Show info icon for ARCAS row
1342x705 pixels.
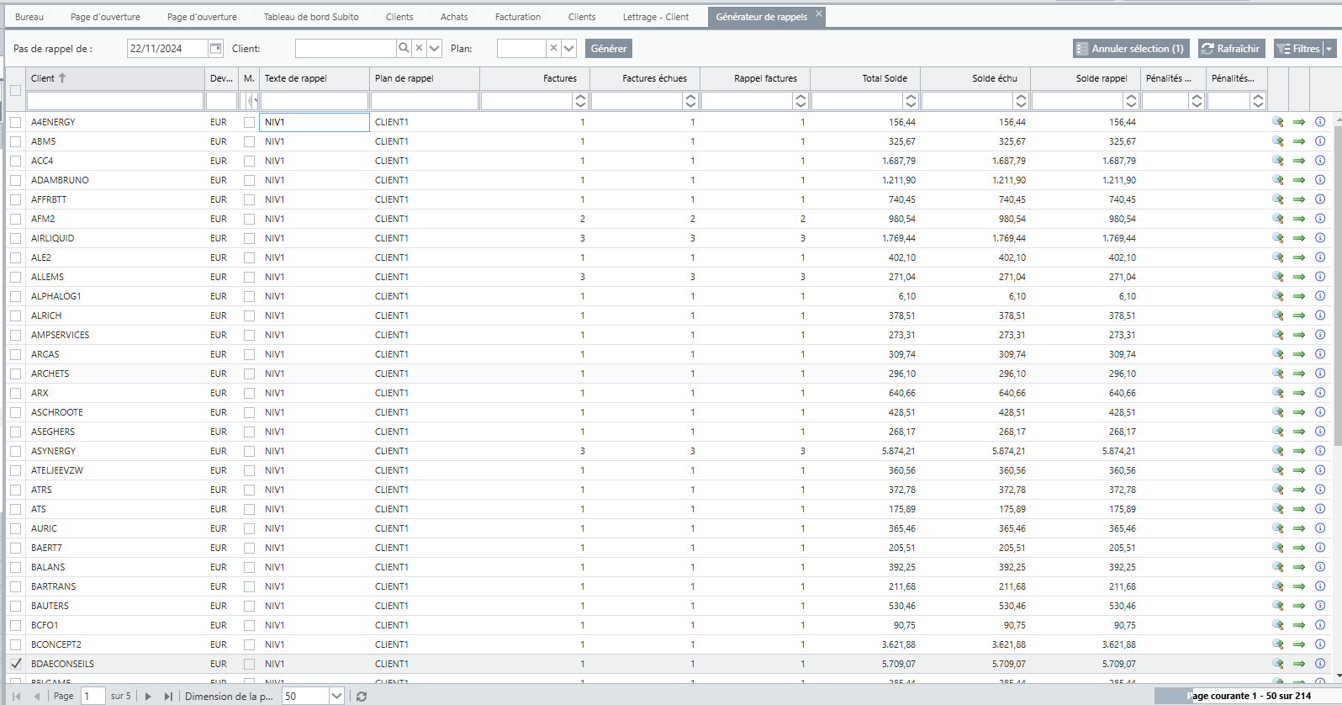point(1320,354)
